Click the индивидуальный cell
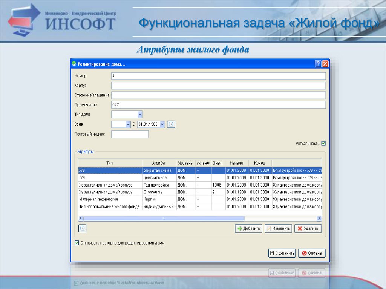386x289 pixels. pos(159,206)
